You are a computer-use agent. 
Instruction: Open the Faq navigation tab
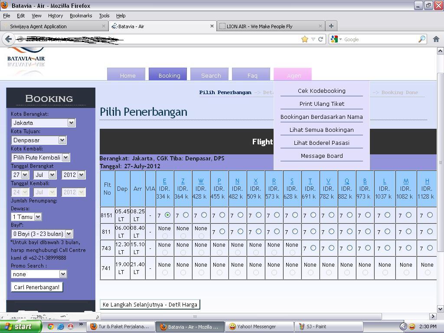(251, 75)
